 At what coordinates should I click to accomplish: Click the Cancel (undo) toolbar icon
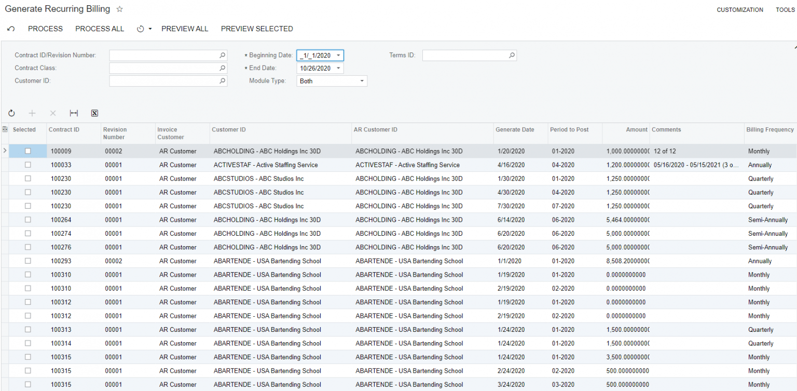[10, 29]
